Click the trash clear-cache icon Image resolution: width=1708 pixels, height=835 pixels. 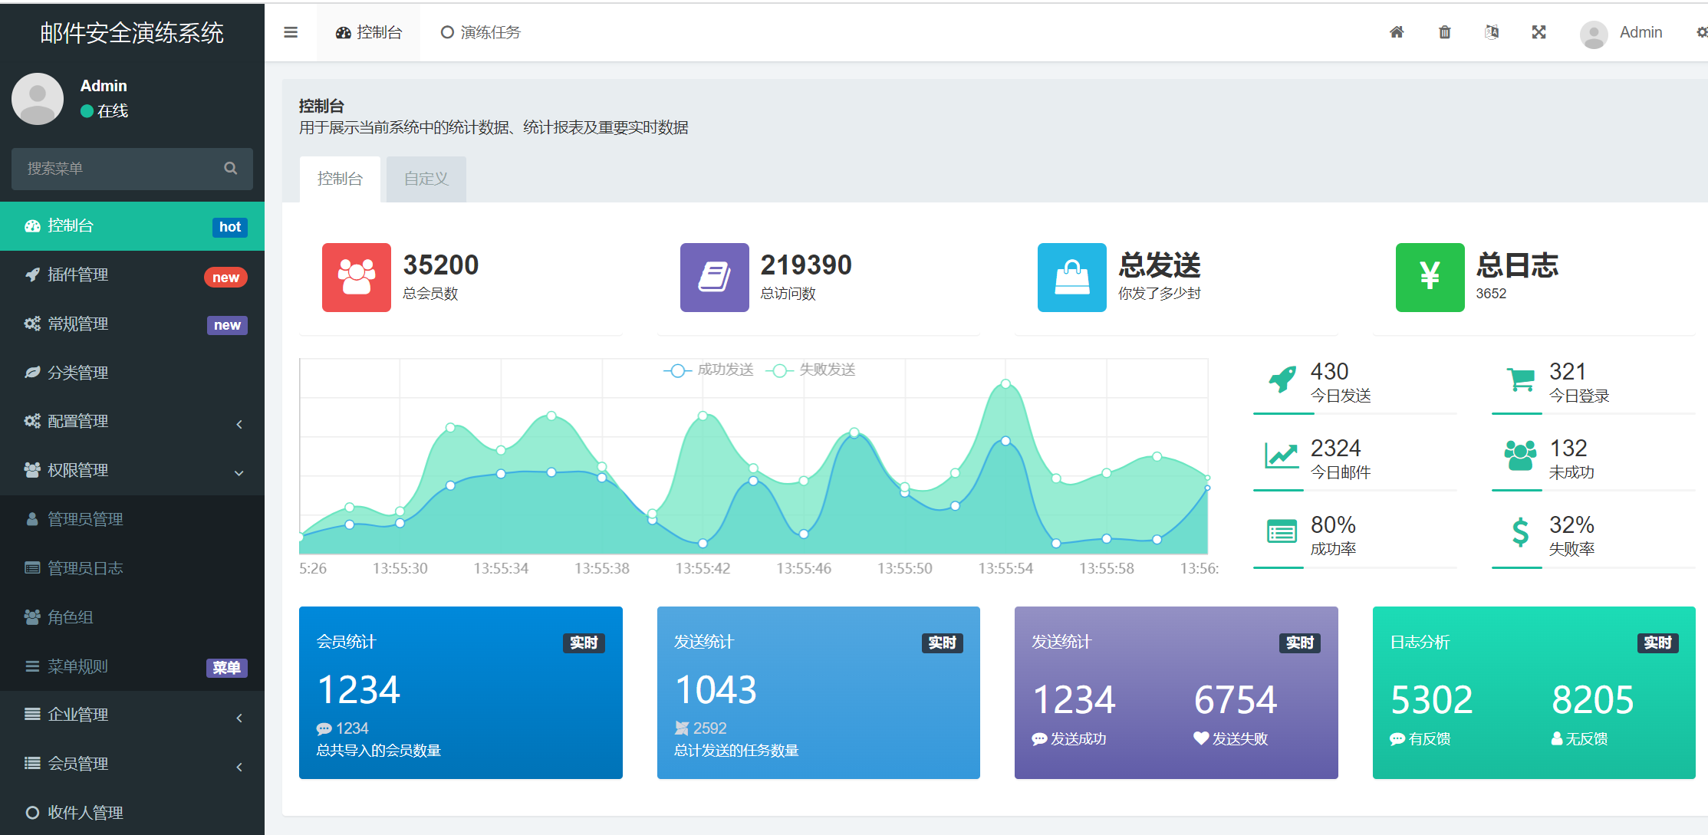[1444, 32]
